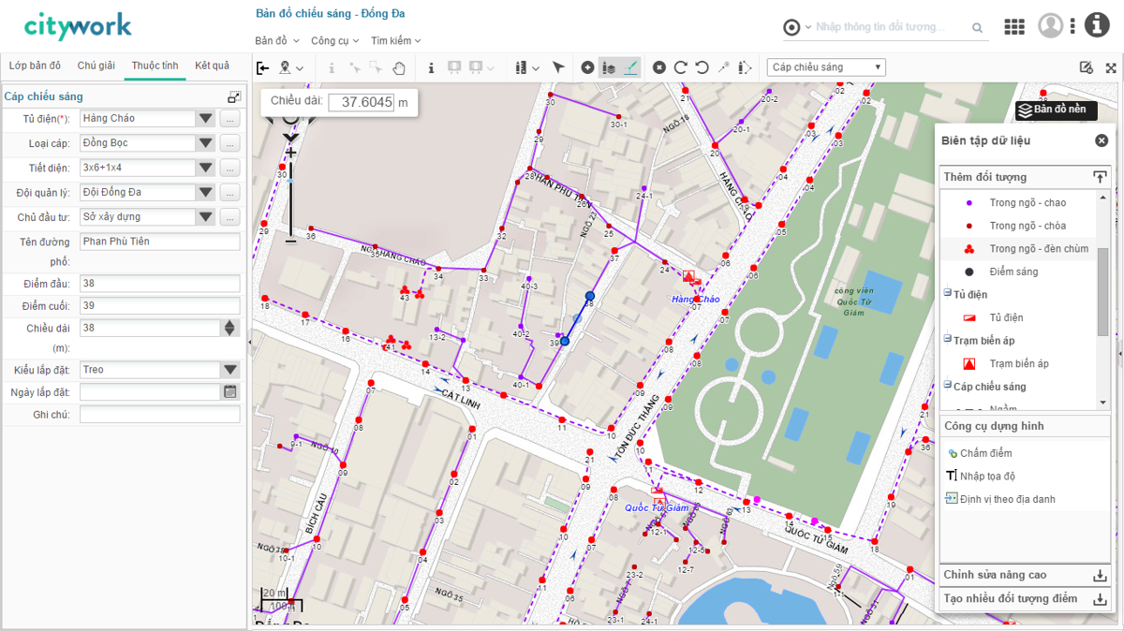Open the Ngày lắp đặt calendar picker
The image size is (1124, 631).
point(230,392)
